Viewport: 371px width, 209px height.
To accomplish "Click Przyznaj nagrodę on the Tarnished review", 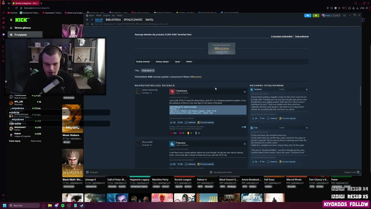I will [288, 118].
